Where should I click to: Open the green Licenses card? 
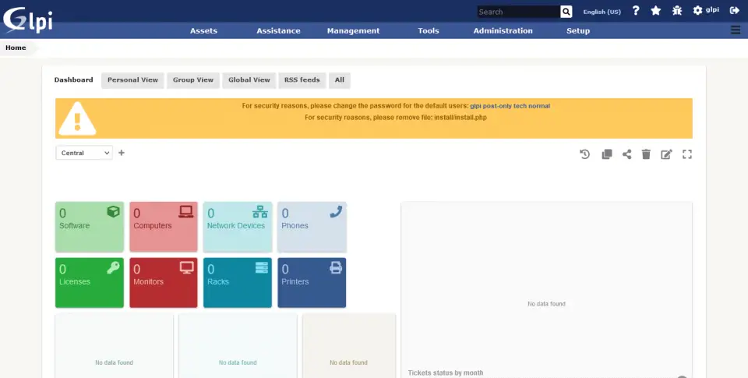(x=90, y=282)
